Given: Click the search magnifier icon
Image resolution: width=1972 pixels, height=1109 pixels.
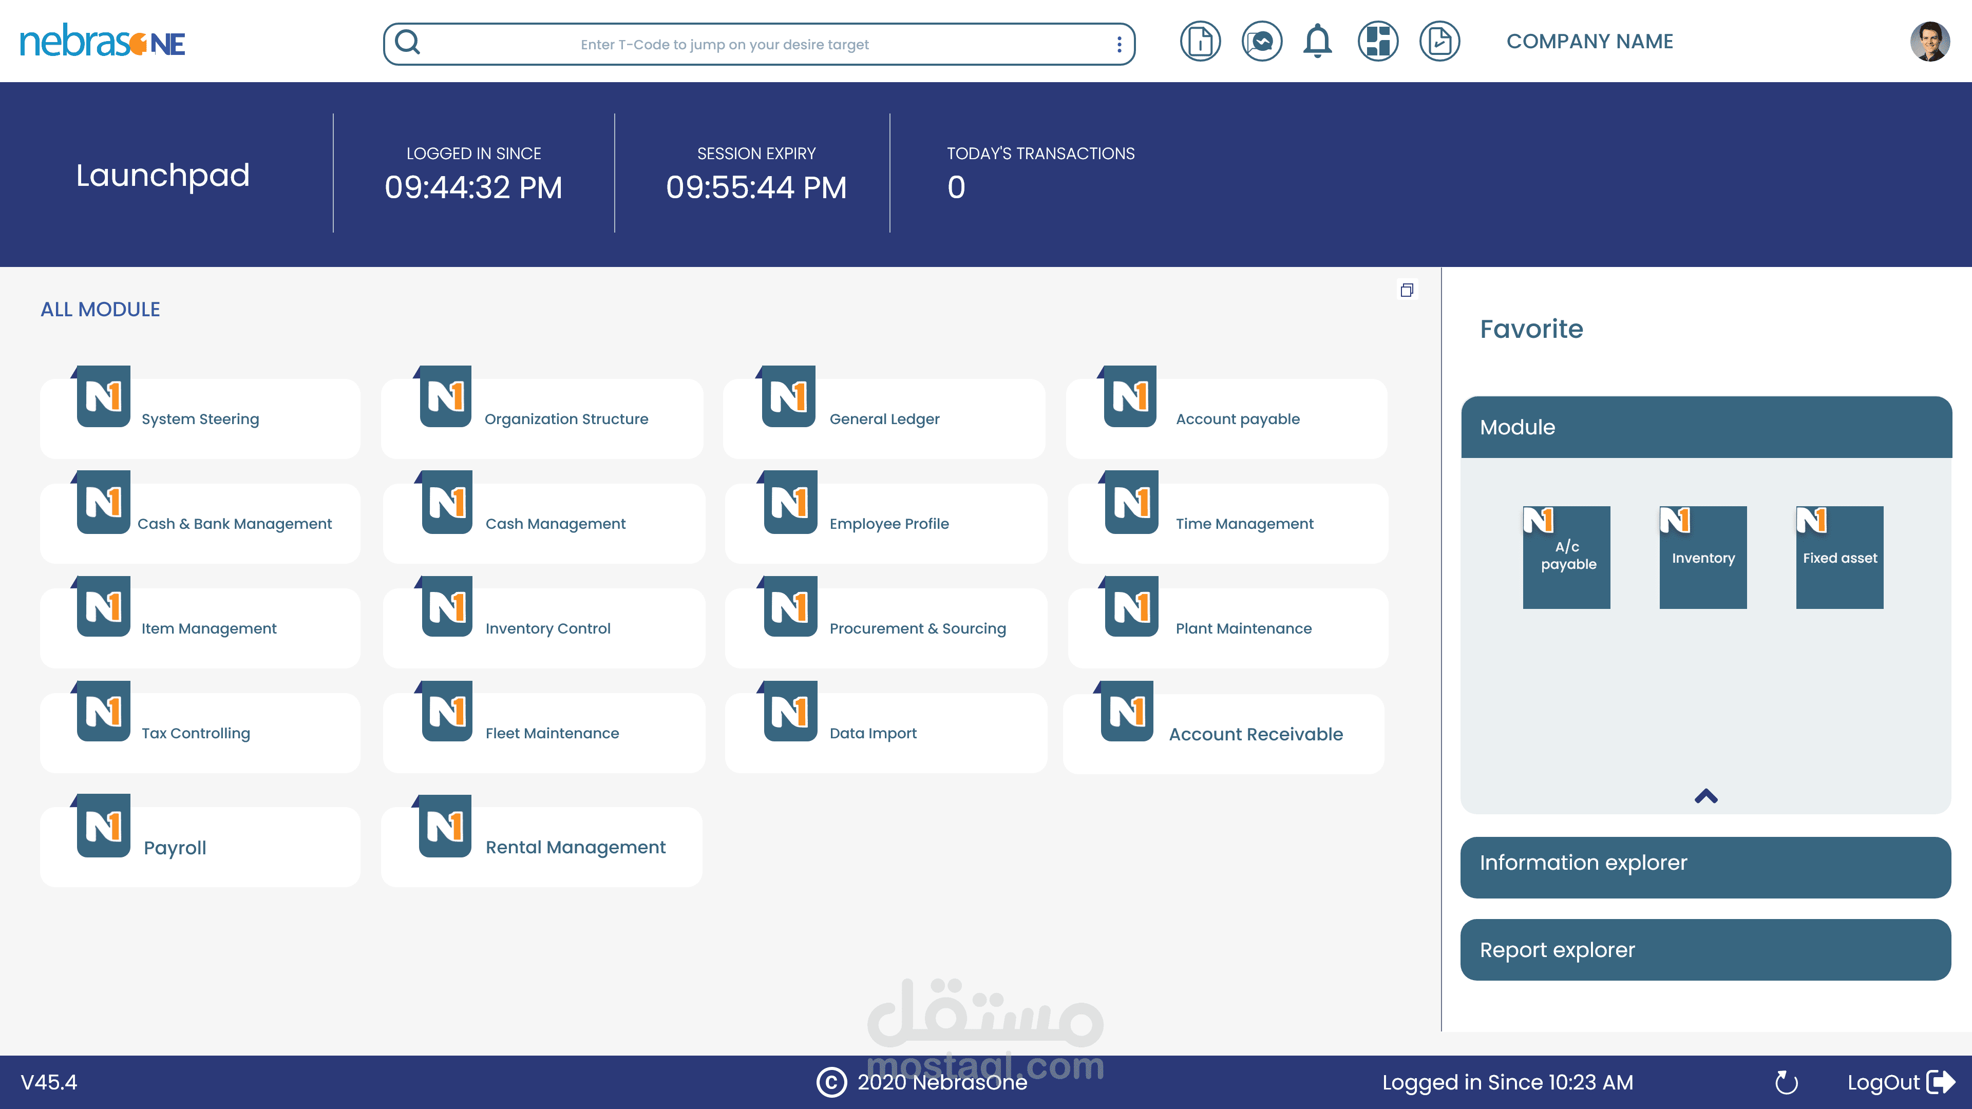Looking at the screenshot, I should tap(407, 43).
